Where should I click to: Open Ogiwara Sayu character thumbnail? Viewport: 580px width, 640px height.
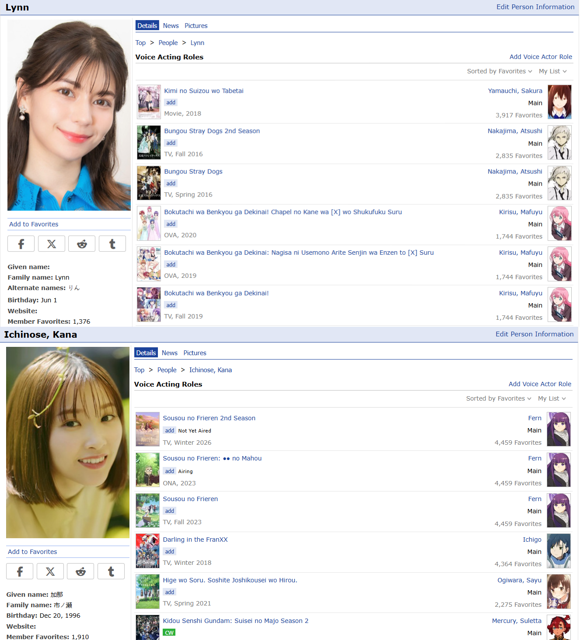pos(559,592)
